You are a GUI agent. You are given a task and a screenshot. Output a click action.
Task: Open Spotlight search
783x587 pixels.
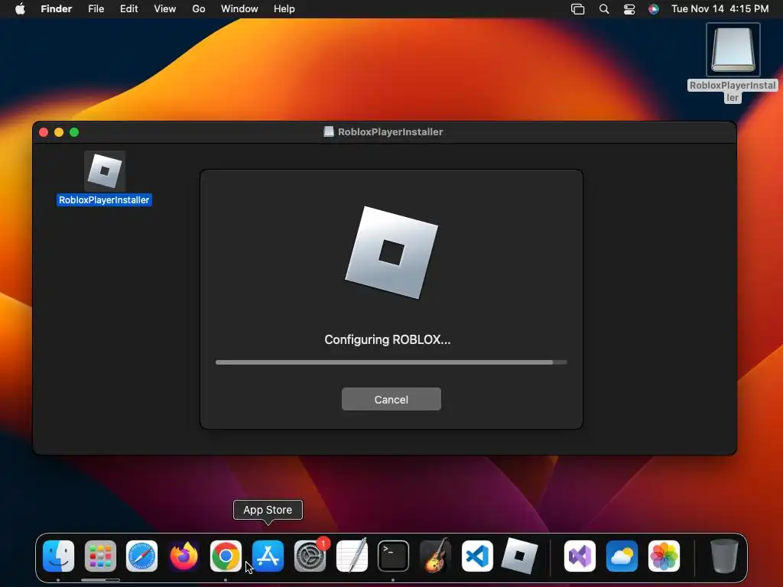[604, 9]
